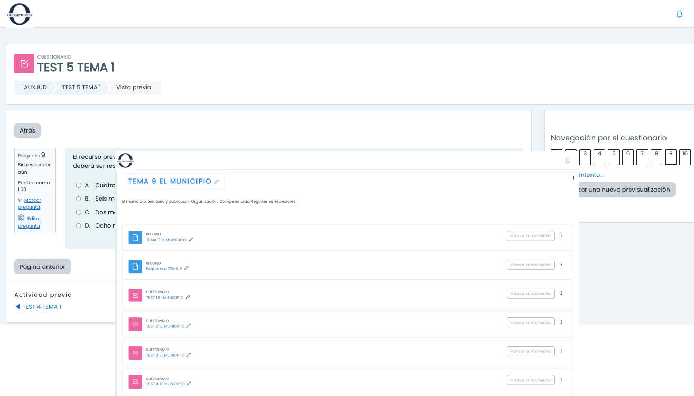This screenshot has width=694, height=396.
Task: Click the Página anterior button
Action: (x=42, y=267)
